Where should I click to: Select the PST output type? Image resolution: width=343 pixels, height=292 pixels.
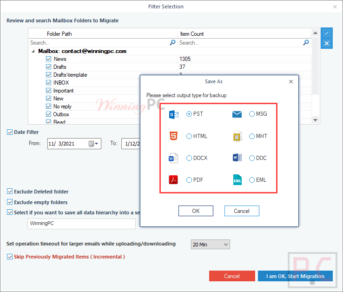coord(189,114)
